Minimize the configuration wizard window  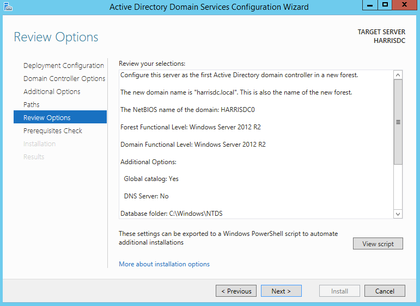[370, 5]
